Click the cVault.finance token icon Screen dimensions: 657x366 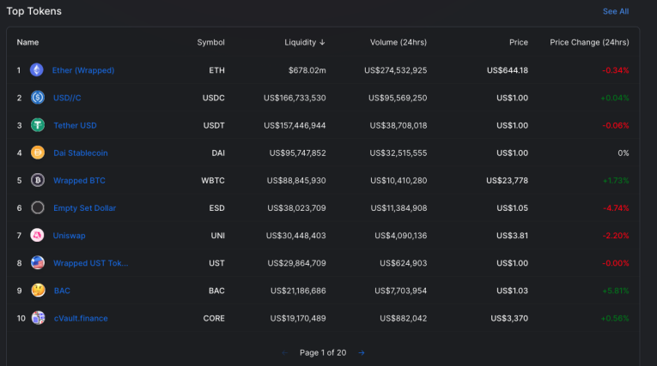coord(38,318)
